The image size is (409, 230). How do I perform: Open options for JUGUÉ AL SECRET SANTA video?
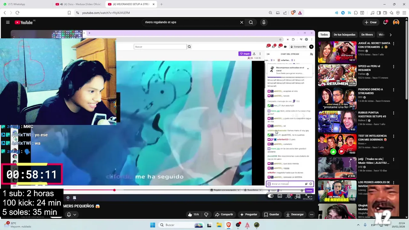[394, 43]
